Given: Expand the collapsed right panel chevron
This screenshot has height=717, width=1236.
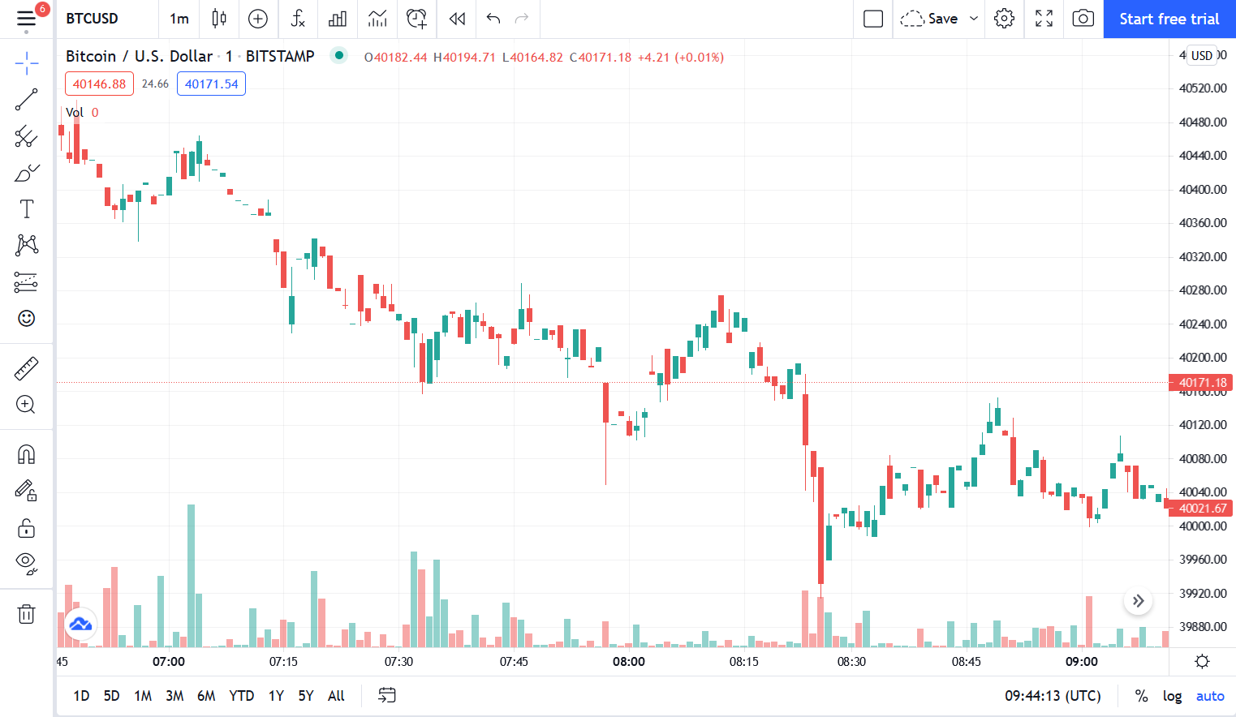Looking at the screenshot, I should click(x=1138, y=601).
